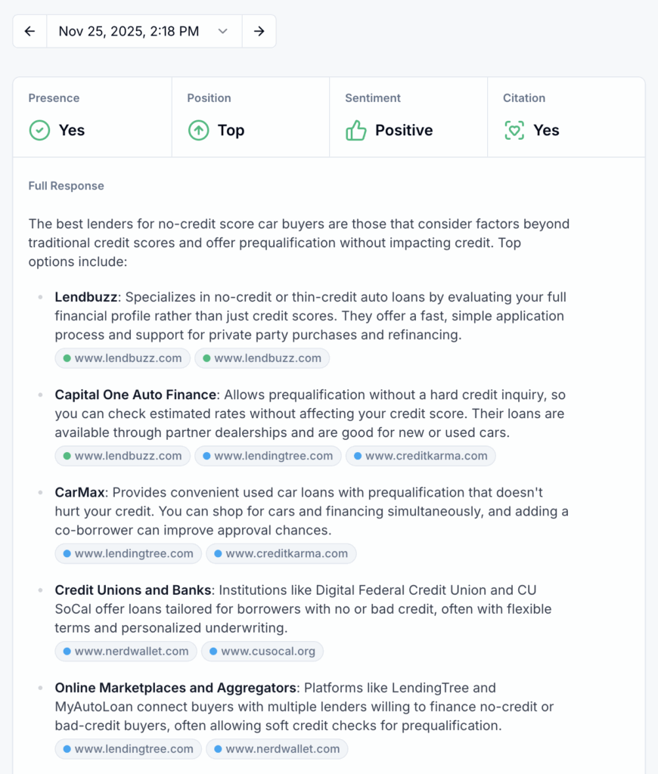Click the Full Response section label

click(x=67, y=186)
